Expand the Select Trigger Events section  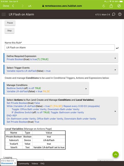pos(61,69)
